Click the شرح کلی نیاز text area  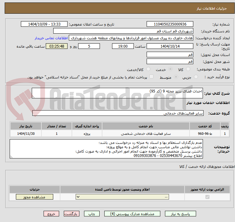pos(117,93)
